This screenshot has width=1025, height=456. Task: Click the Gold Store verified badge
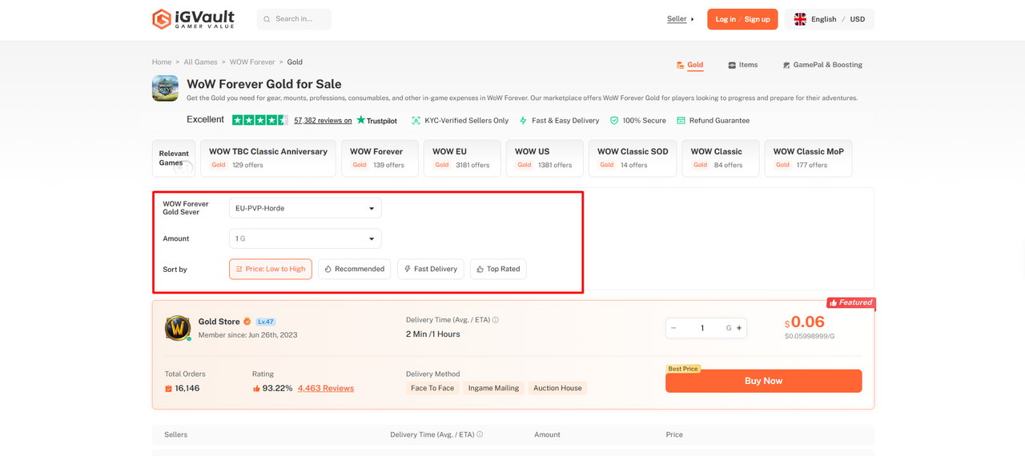pos(247,322)
